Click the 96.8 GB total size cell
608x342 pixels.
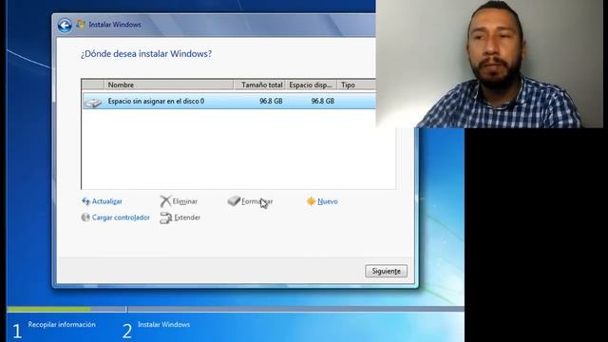point(271,102)
